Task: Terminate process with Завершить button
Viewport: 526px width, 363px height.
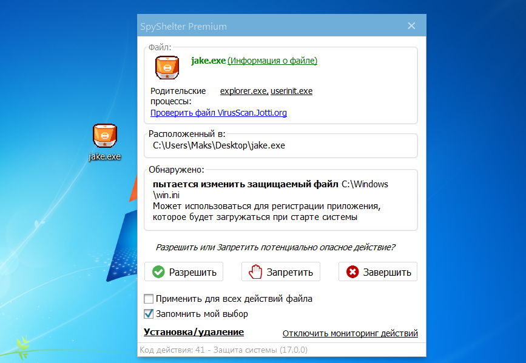Action: [x=378, y=272]
